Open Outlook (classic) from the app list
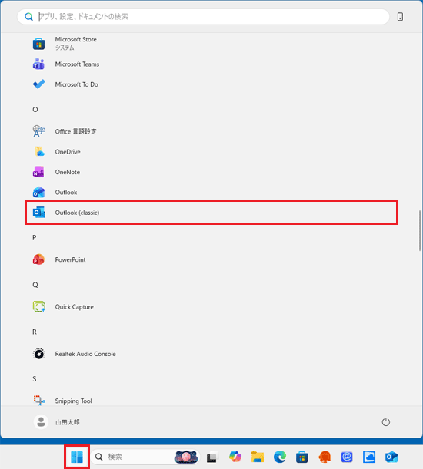423x469 pixels. pyautogui.click(x=211, y=213)
